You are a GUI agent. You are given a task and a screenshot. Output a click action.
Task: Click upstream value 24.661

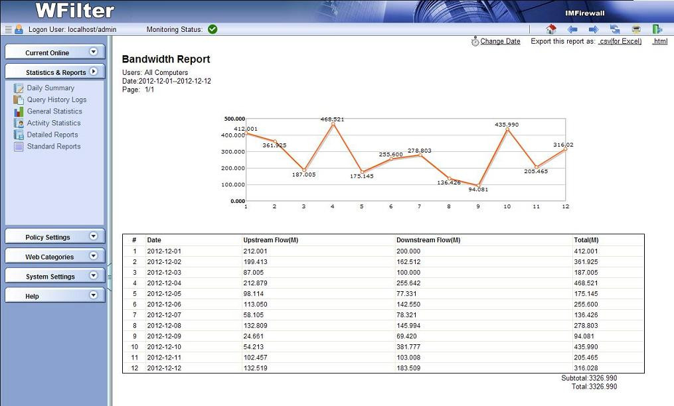tap(254, 336)
